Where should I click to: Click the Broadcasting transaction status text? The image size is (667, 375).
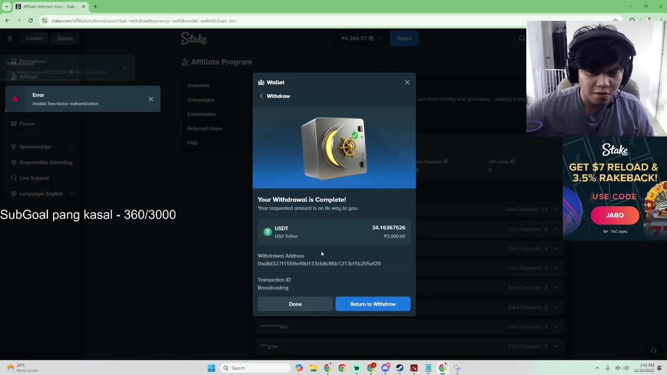[x=273, y=287]
